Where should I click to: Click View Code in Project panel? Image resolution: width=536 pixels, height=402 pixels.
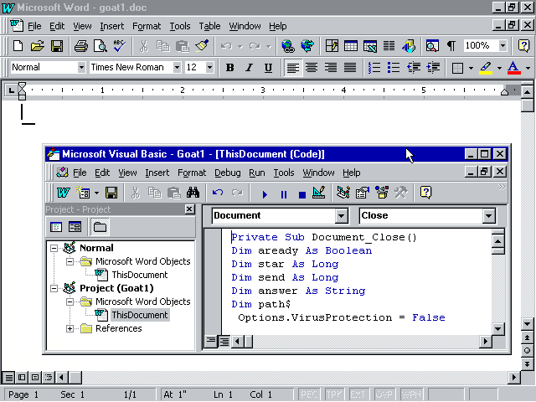coord(56,227)
